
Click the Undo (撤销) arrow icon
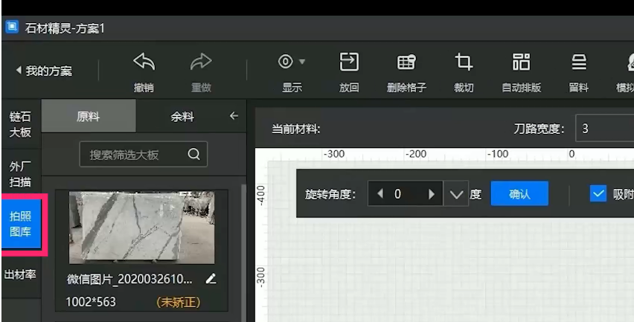point(144,62)
